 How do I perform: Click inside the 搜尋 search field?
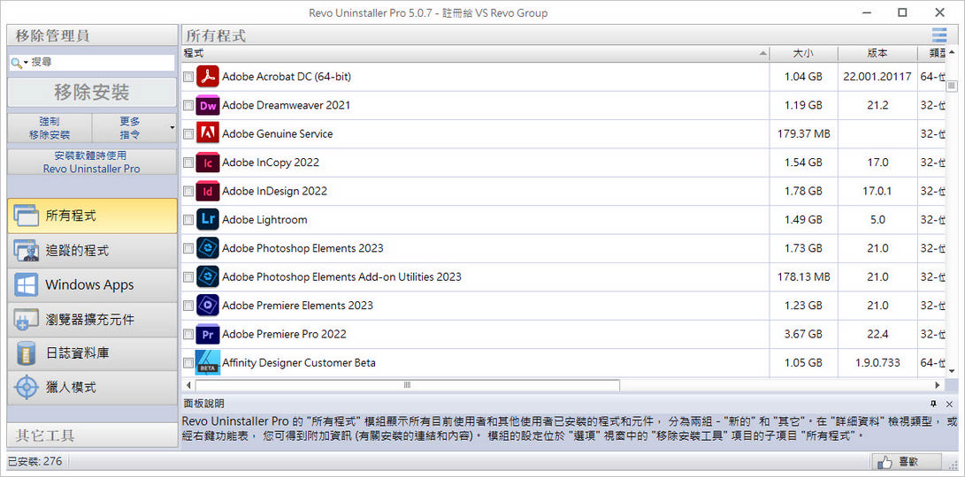(x=102, y=63)
